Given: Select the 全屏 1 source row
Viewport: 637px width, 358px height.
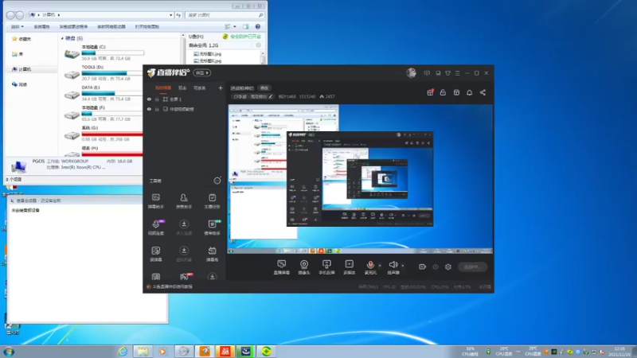Looking at the screenshot, I should click(185, 99).
